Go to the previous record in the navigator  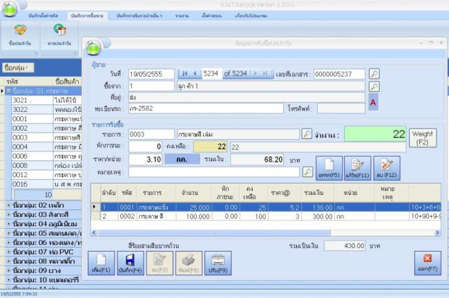pos(194,73)
